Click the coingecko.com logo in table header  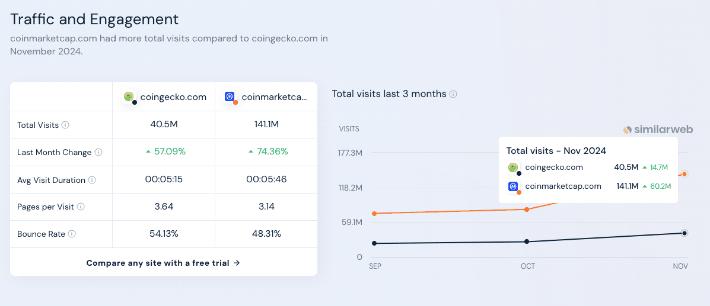(129, 96)
